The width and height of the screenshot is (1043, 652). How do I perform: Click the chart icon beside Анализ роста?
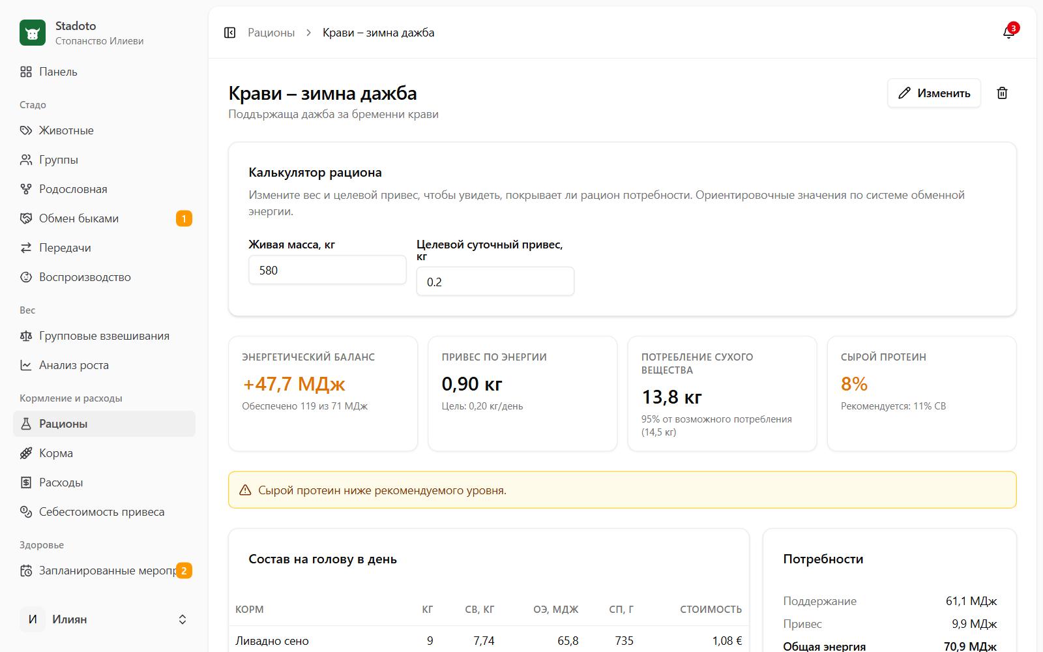(x=26, y=365)
